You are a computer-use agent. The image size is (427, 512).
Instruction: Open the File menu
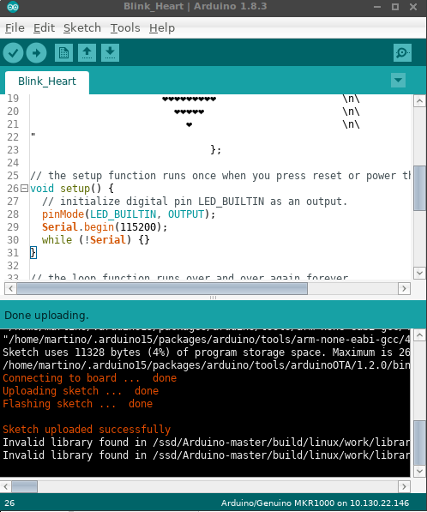[15, 28]
